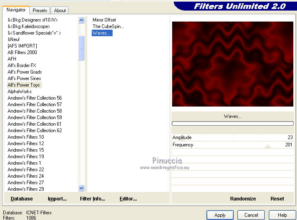Select Alf's Power Sines category
The image size is (297, 220).
point(24,78)
